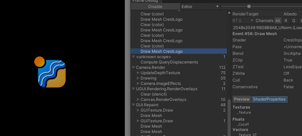
Task: Collapse the UGUI.Rendering.RenderOverlays group arrow
Action: [x=133, y=89]
